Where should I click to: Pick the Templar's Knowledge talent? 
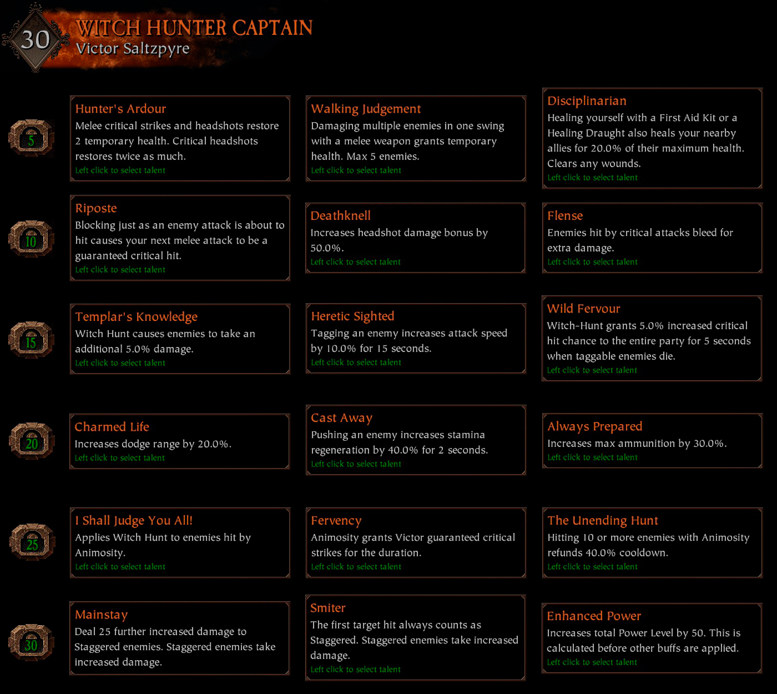(180, 339)
